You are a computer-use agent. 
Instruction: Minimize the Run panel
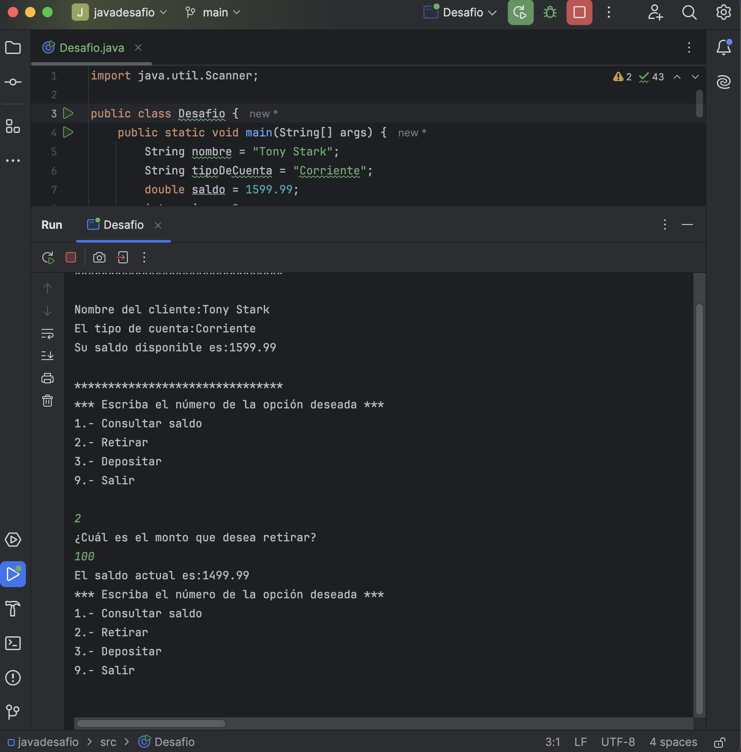coord(687,224)
